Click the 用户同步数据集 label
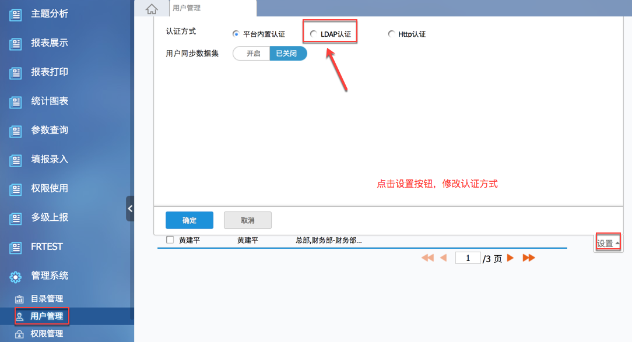The height and width of the screenshot is (342, 632). (x=192, y=53)
